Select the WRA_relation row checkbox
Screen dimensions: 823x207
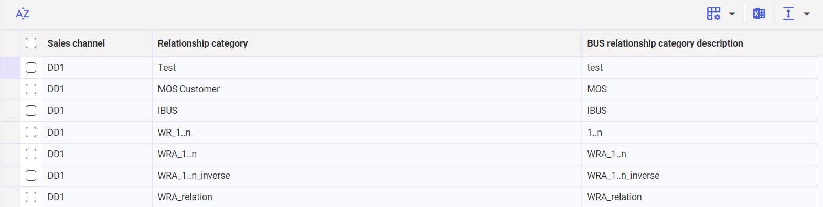[x=31, y=197]
